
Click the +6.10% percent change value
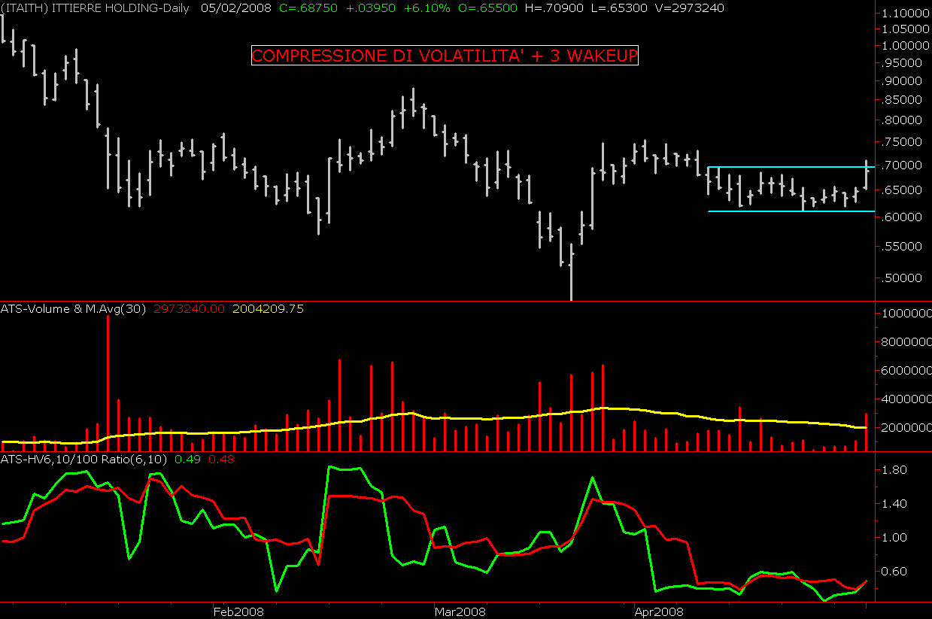[x=429, y=8]
